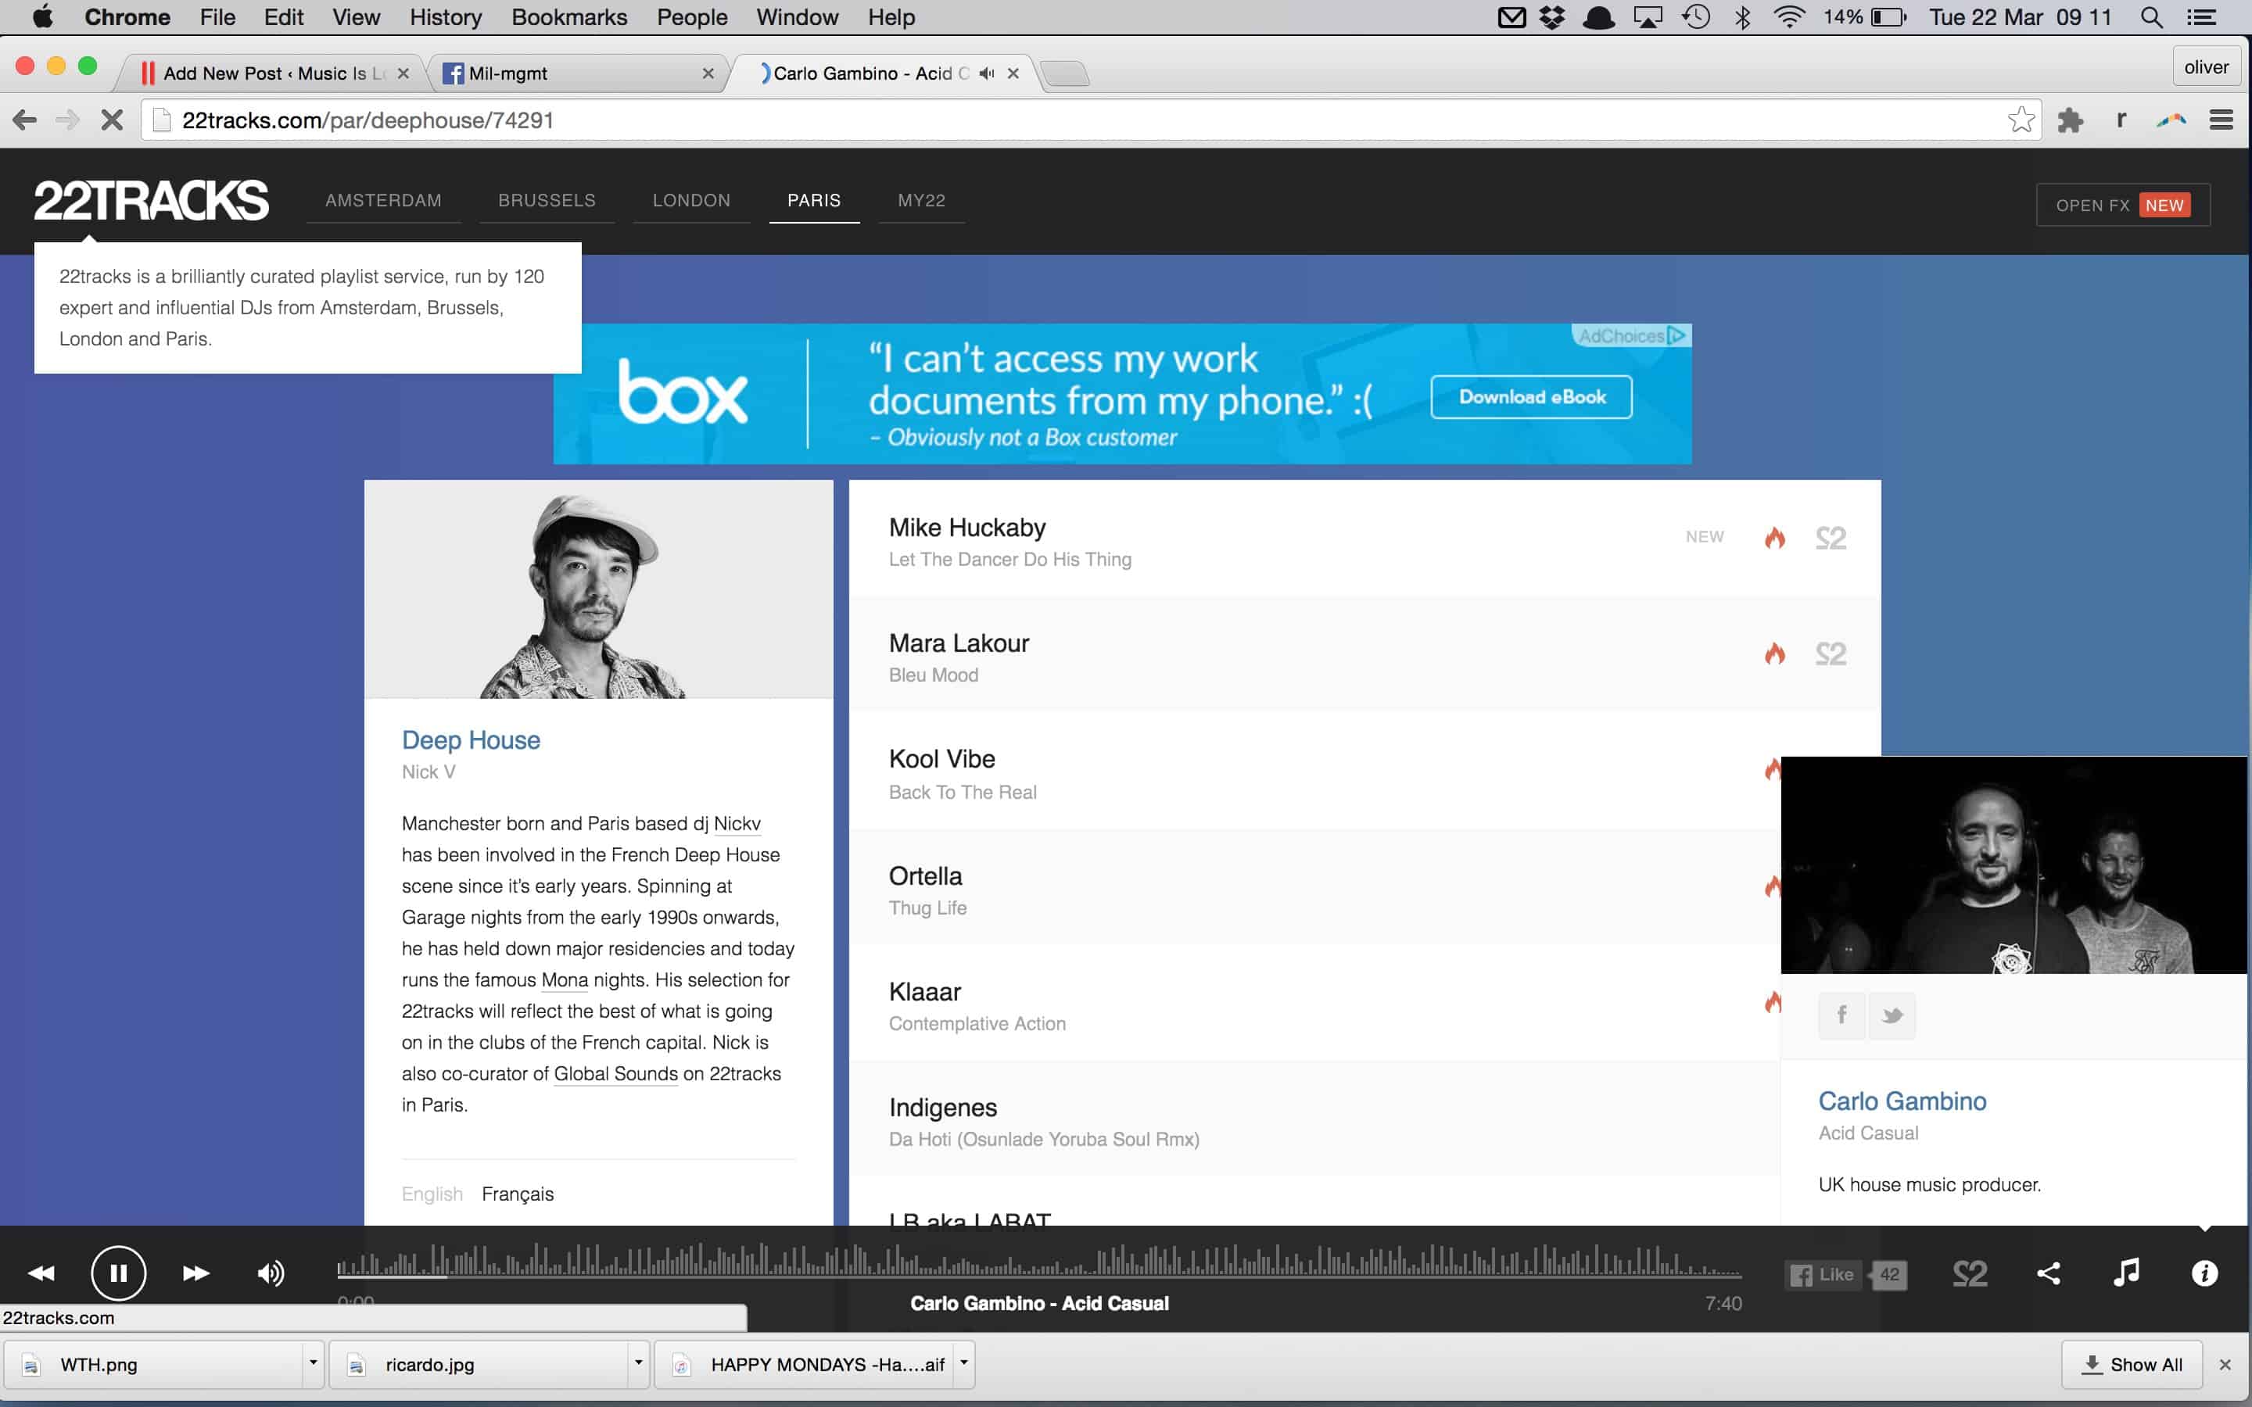2252x1407 pixels.
Task: Skip to previous track in player
Action: pos(41,1273)
